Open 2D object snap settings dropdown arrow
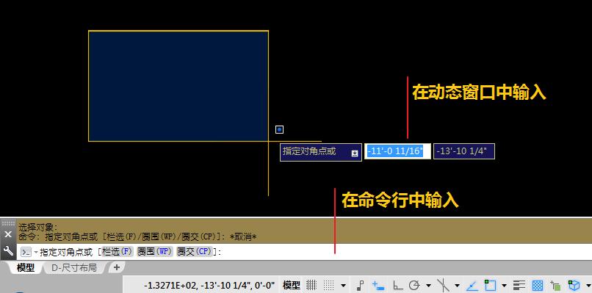The image size is (592, 293). 504,285
